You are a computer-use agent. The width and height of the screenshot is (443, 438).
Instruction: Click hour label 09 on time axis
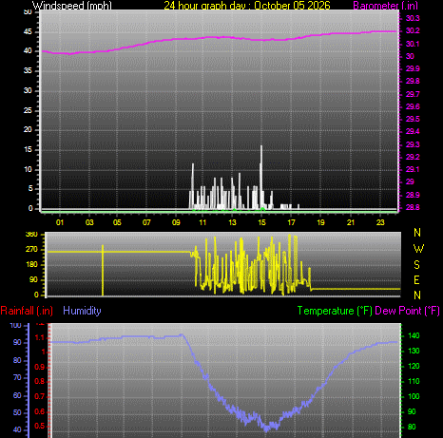pyautogui.click(x=176, y=222)
